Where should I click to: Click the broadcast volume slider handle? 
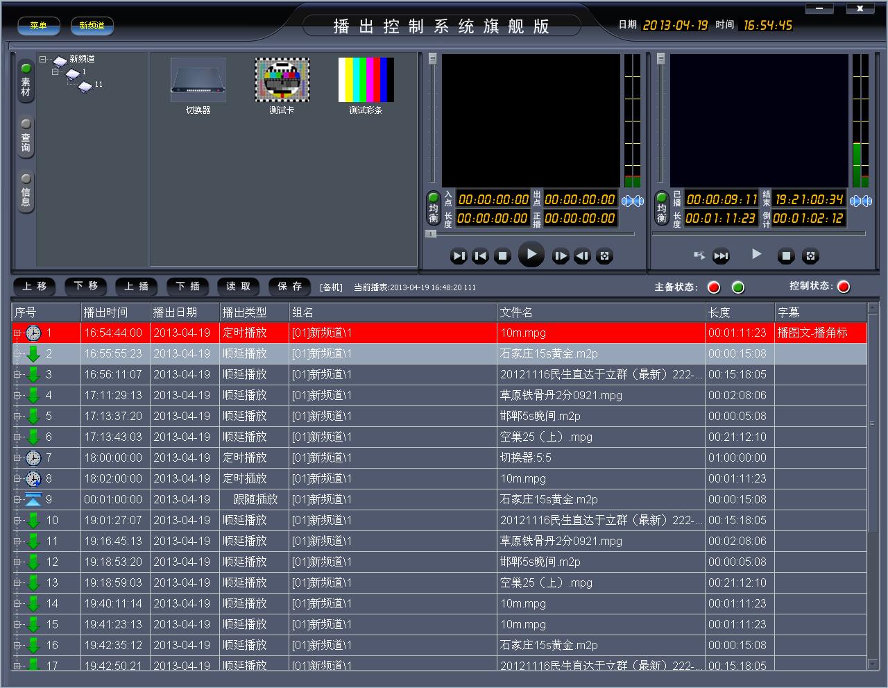660,59
